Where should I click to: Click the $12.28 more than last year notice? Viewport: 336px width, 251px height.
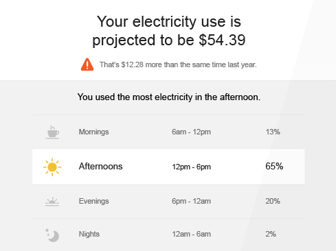pos(178,64)
